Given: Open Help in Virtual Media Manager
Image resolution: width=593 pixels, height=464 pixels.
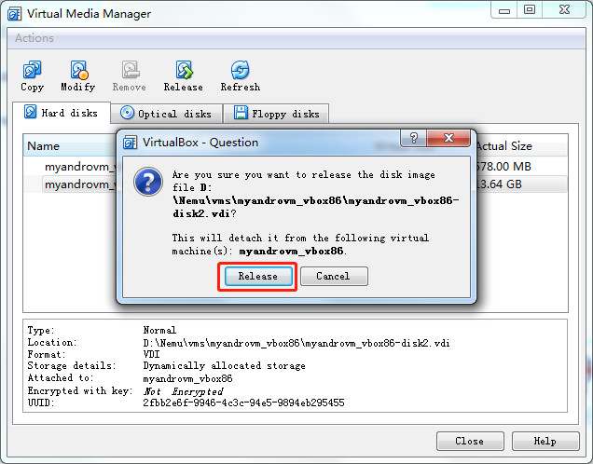Looking at the screenshot, I should [x=545, y=441].
